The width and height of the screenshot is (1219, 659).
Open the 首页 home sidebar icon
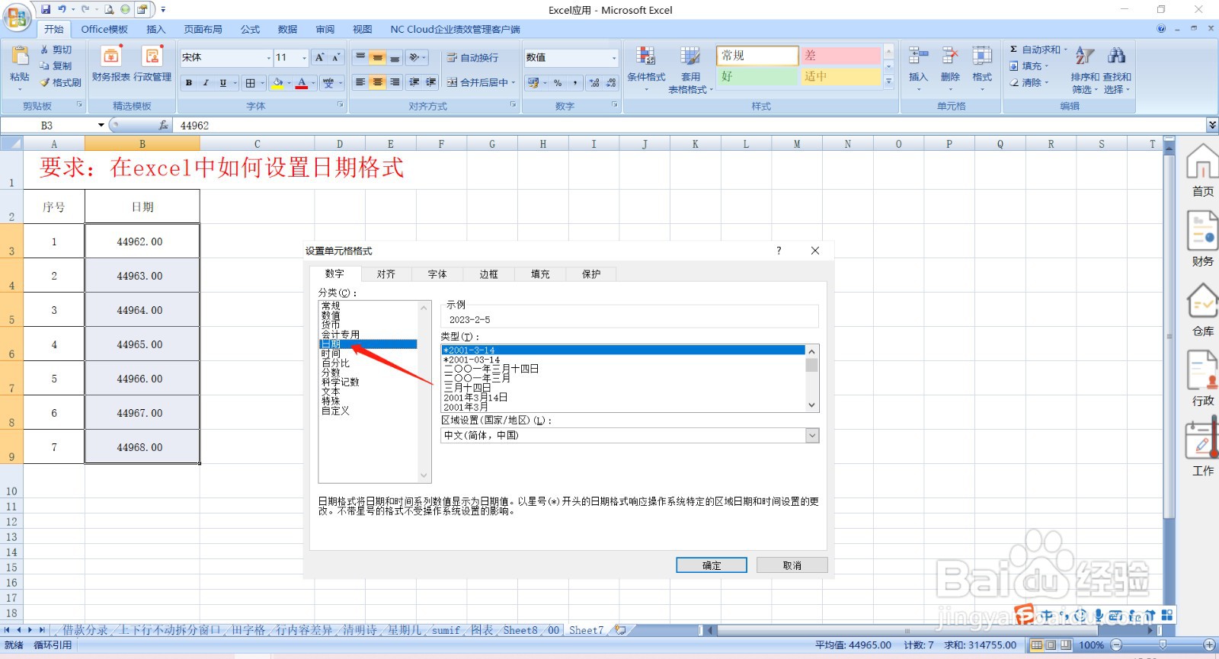point(1203,162)
